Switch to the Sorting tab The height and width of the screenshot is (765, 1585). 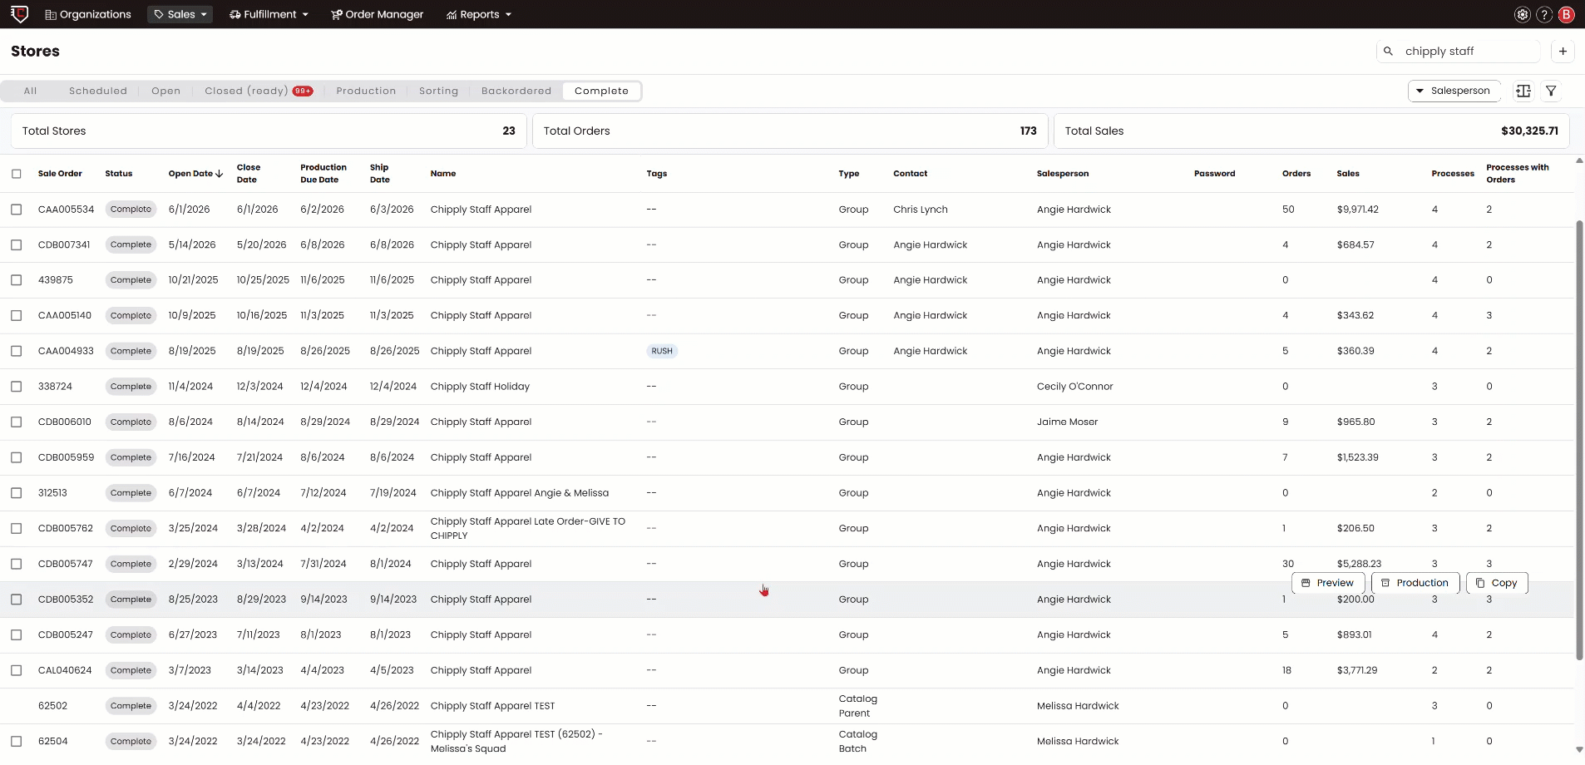[438, 91]
